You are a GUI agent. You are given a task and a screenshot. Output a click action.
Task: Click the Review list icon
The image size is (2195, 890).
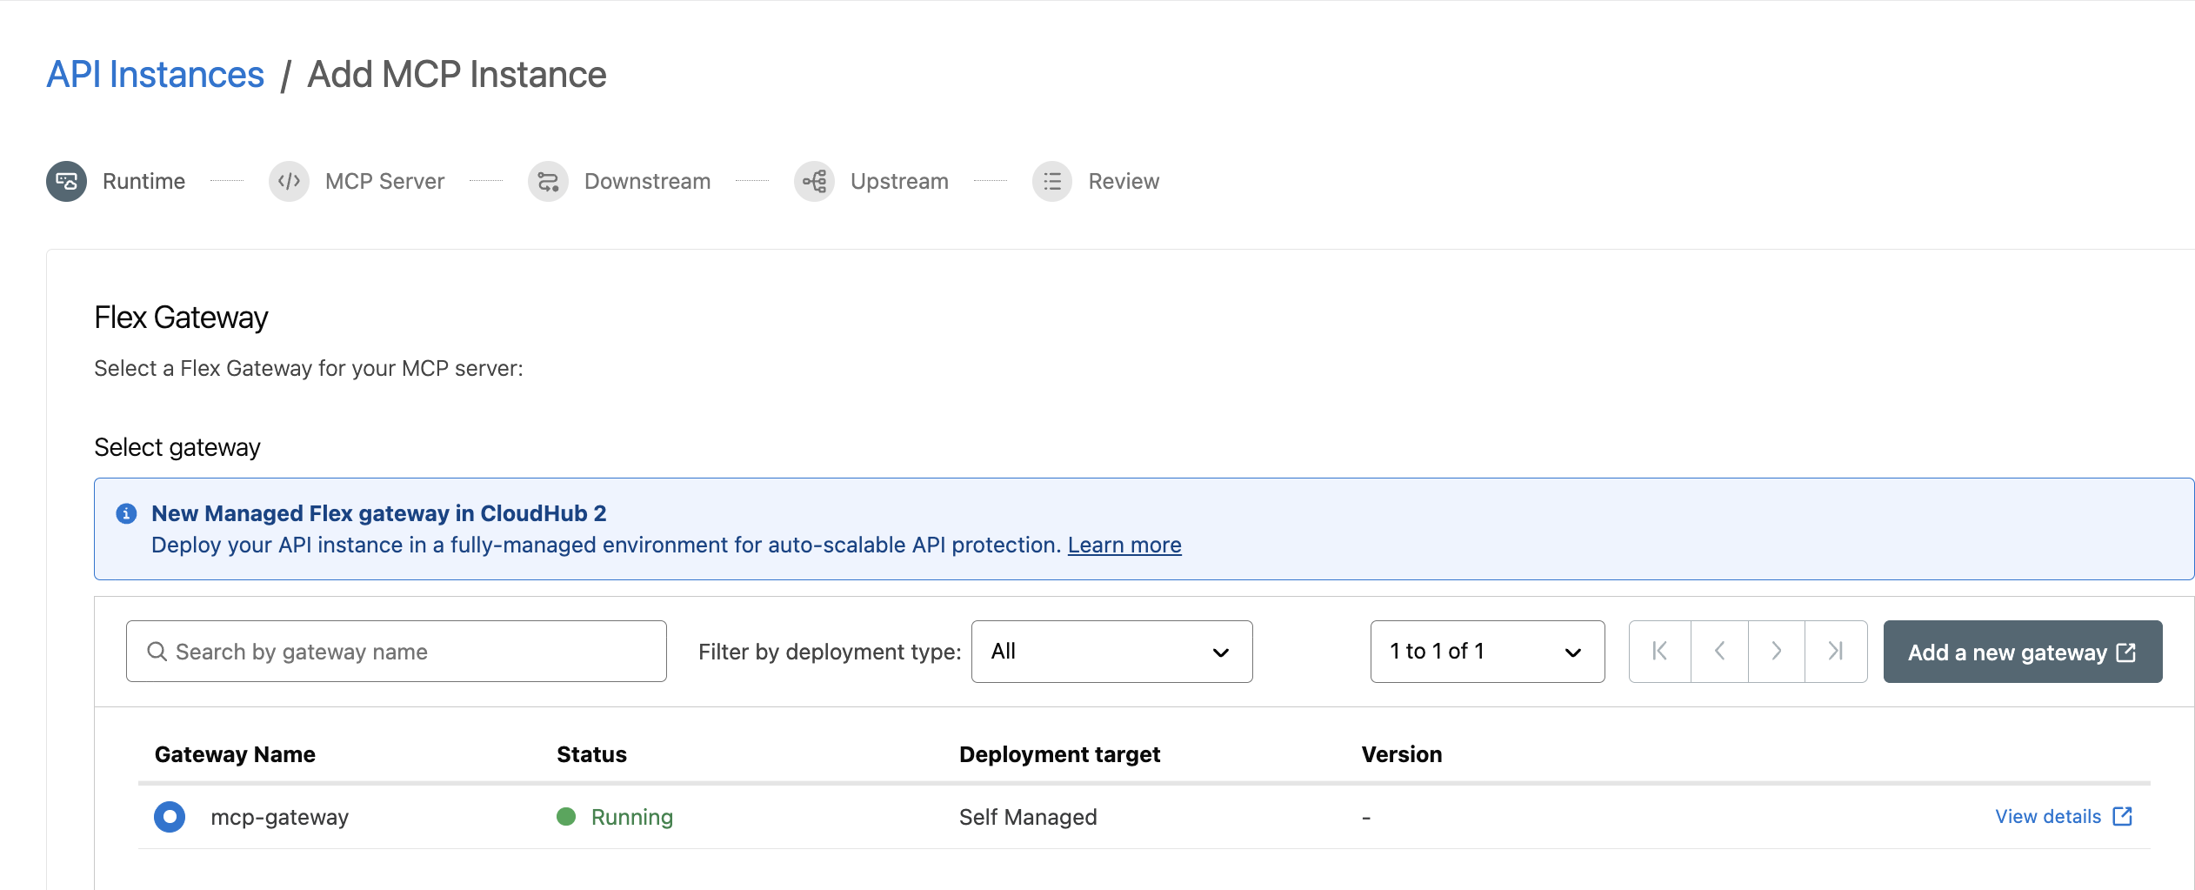pyautogui.click(x=1052, y=181)
